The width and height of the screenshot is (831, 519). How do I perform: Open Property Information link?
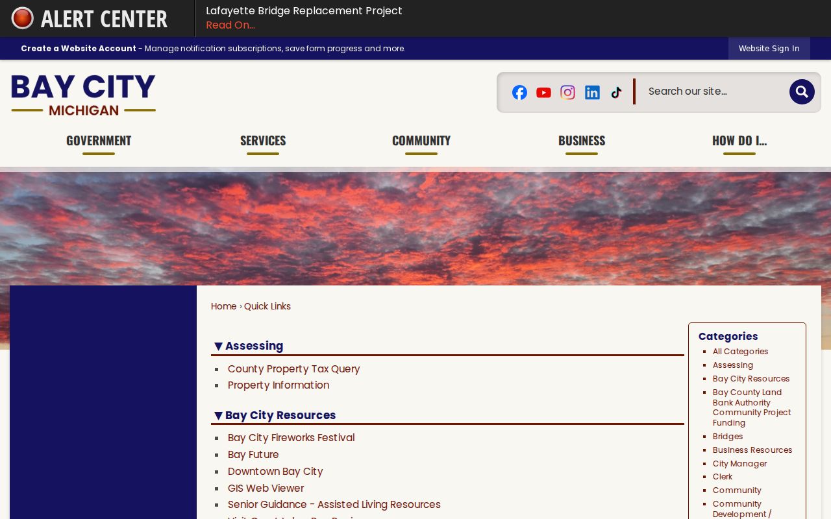click(279, 385)
